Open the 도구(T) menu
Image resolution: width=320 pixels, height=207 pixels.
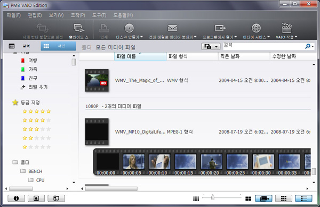click(x=99, y=15)
